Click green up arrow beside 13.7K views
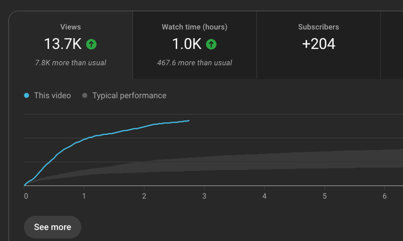Viewport: 403px width, 241px height. click(91, 44)
